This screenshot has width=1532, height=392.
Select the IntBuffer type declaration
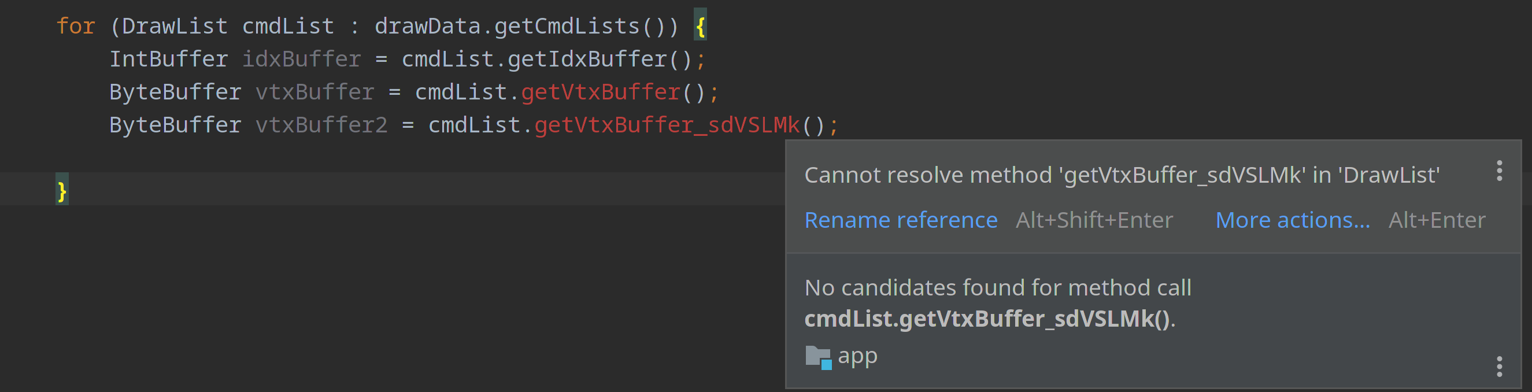[x=169, y=58]
